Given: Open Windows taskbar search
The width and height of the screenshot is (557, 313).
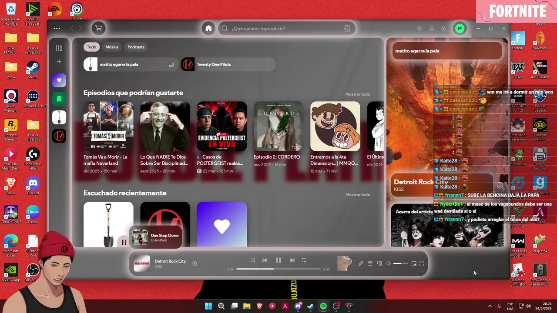Looking at the screenshot, I should tap(221, 306).
